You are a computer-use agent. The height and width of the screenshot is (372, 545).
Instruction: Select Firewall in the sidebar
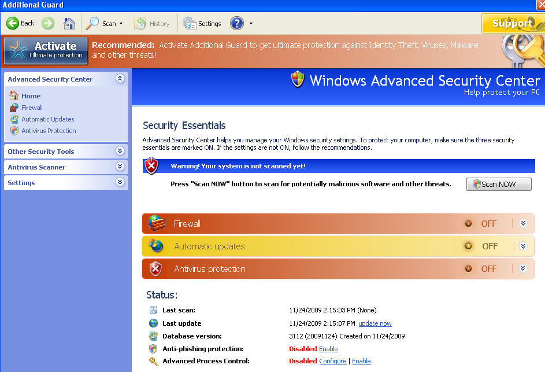click(32, 108)
